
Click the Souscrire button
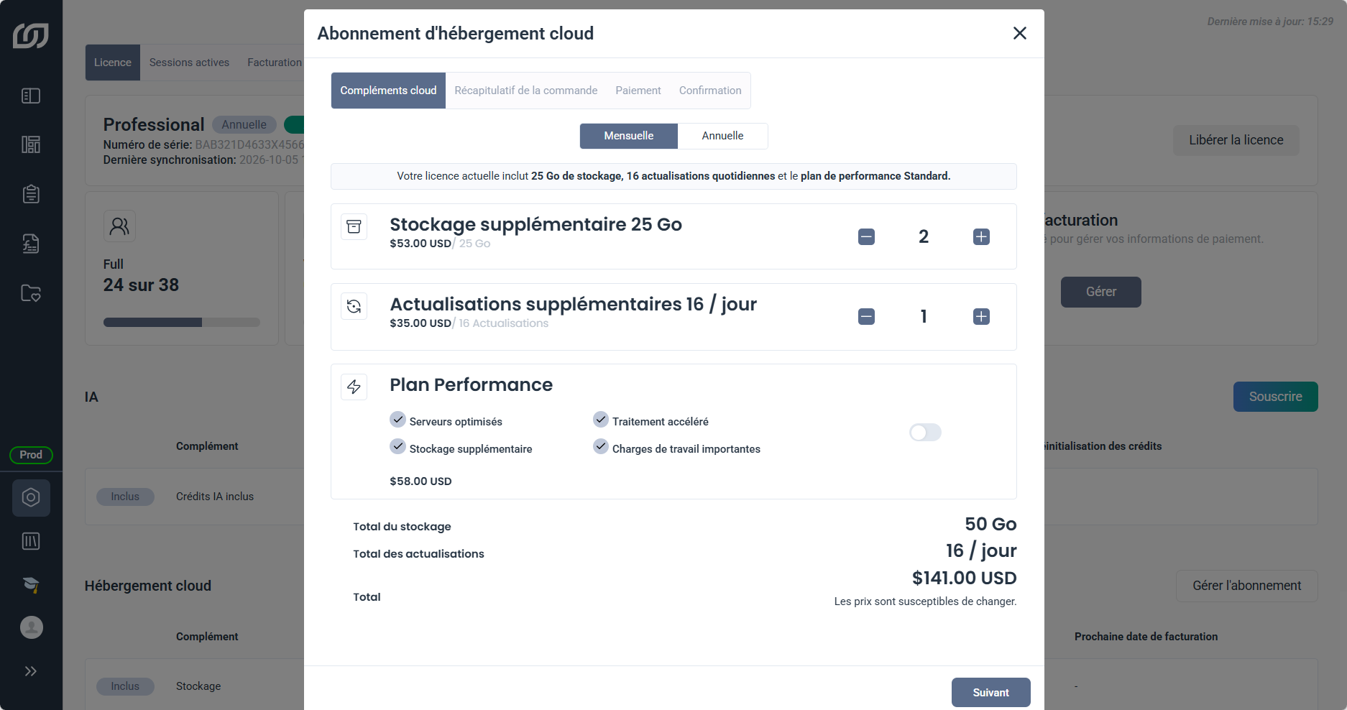click(1275, 397)
